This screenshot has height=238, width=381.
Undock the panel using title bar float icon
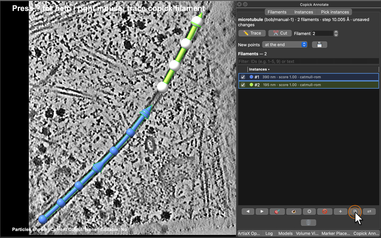click(x=245, y=4)
